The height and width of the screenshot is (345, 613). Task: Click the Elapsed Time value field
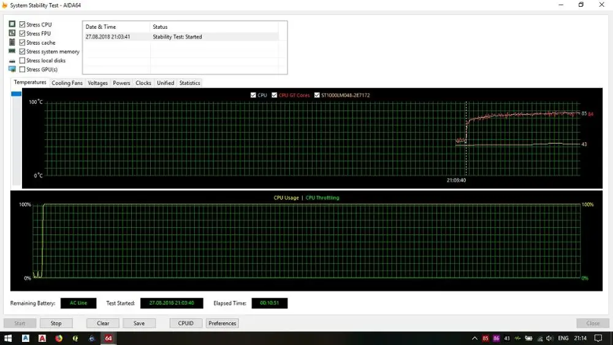pos(269,303)
